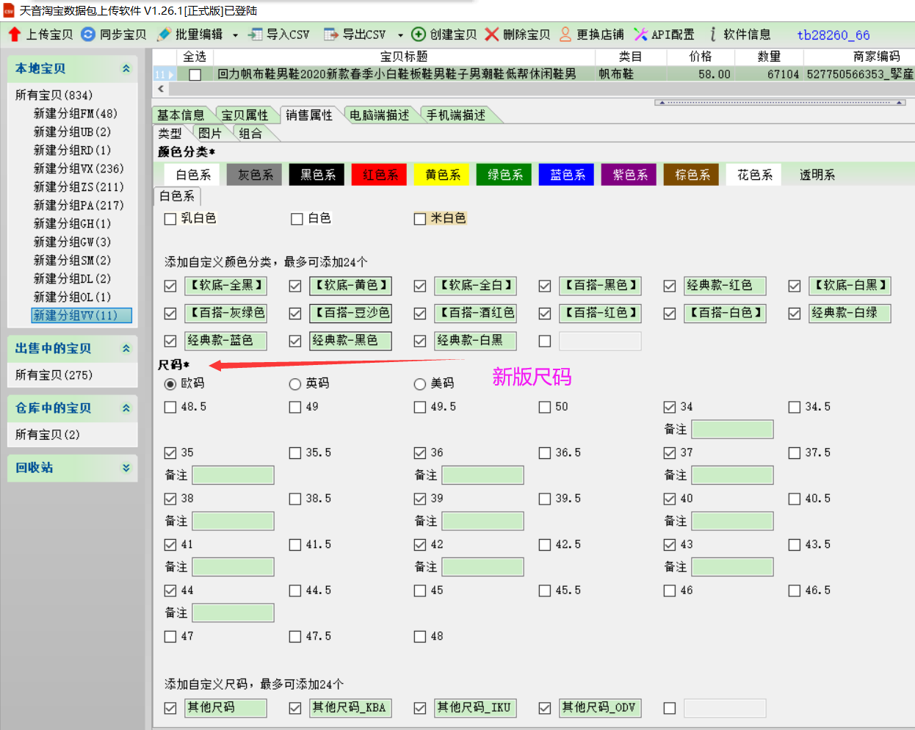
Task: Click the blue sync icon (同步宝贝)
Action: coord(88,35)
